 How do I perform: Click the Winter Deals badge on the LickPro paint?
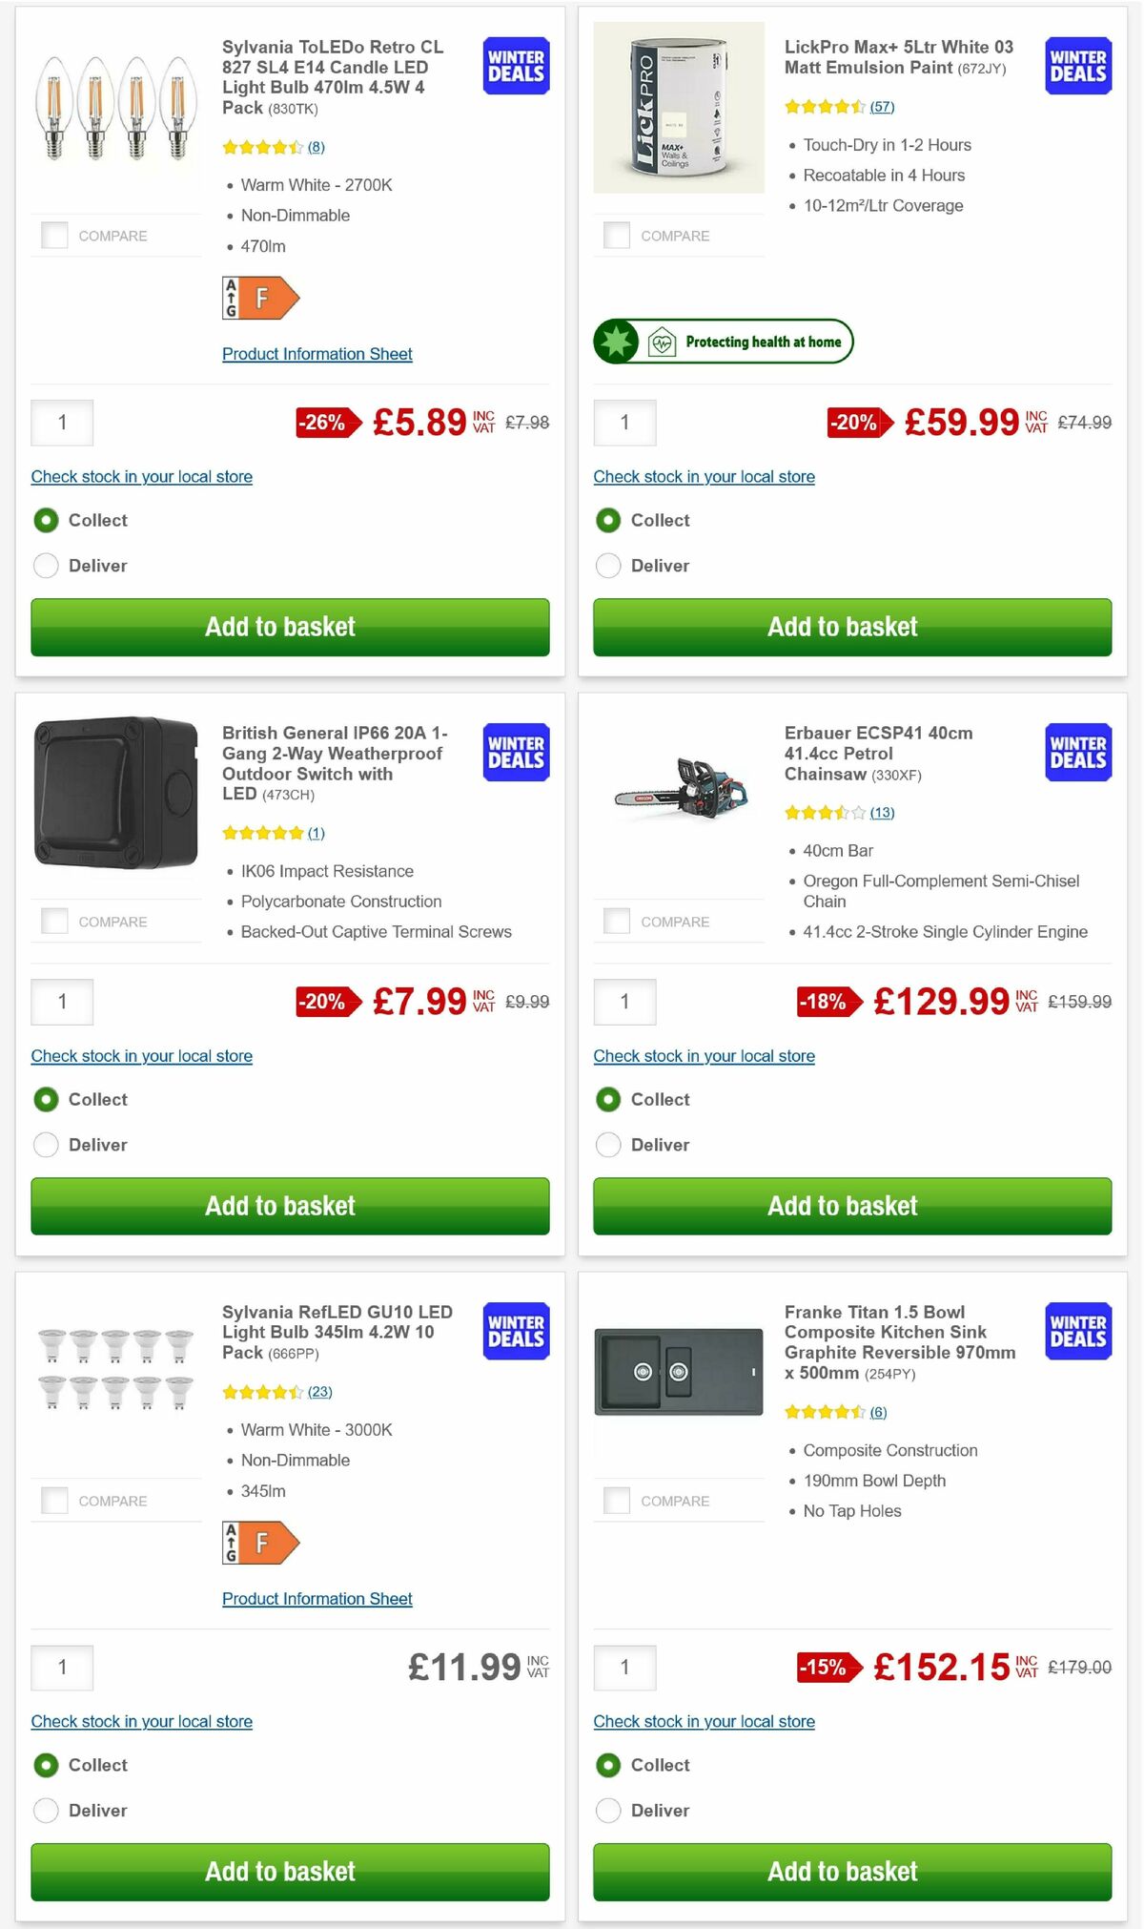[x=1077, y=66]
